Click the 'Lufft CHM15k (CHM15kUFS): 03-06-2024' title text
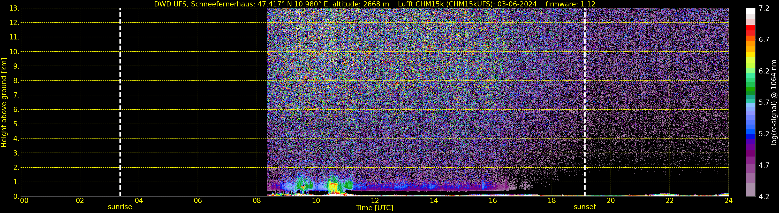Viewport: 779px width, 213px height. (467, 4)
